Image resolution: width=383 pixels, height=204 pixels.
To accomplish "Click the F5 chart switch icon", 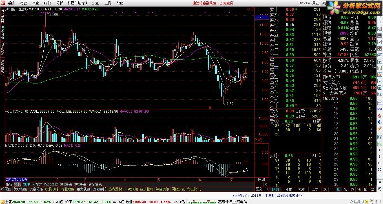I will point(380,137).
